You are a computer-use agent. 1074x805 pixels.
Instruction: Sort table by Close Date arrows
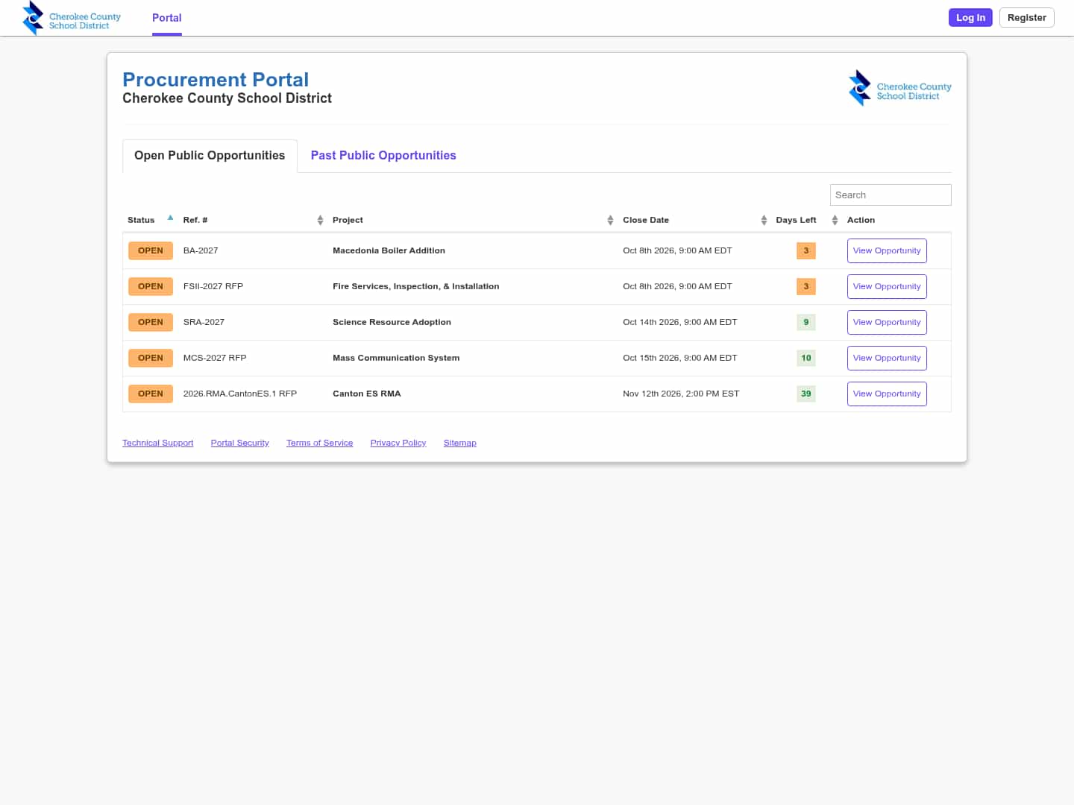coord(764,220)
